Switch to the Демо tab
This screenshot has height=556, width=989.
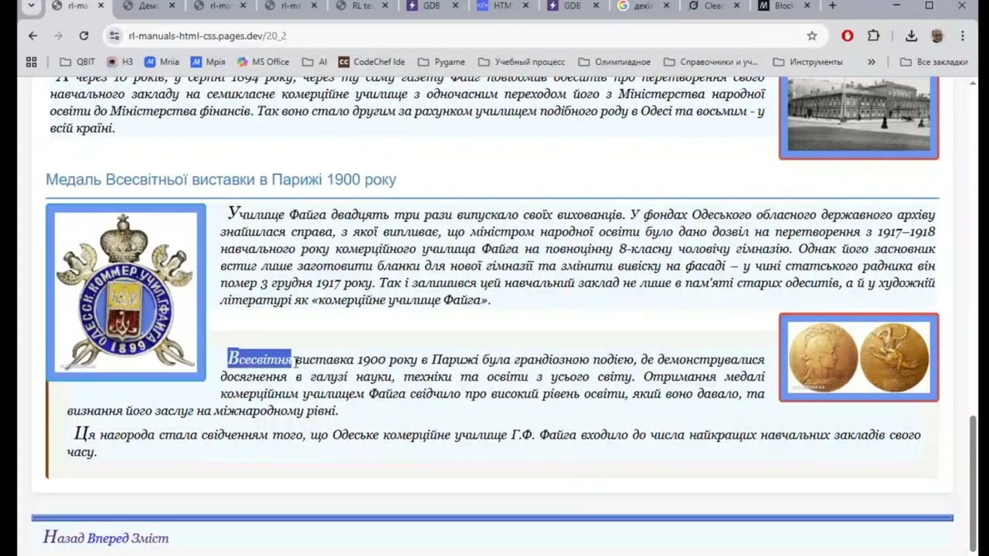coord(148,5)
